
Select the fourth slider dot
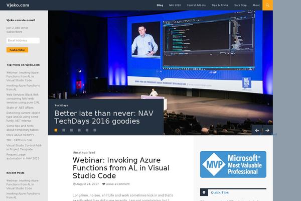79,130
